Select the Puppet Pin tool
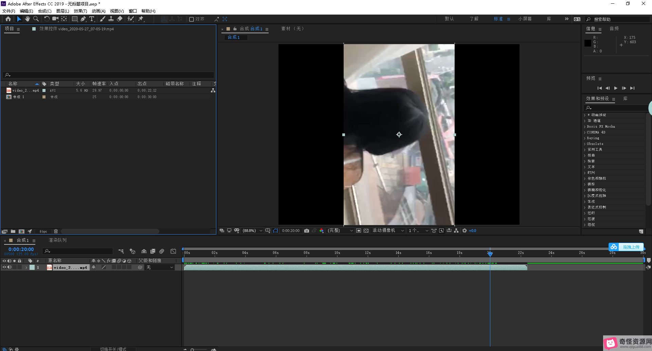 (141, 19)
